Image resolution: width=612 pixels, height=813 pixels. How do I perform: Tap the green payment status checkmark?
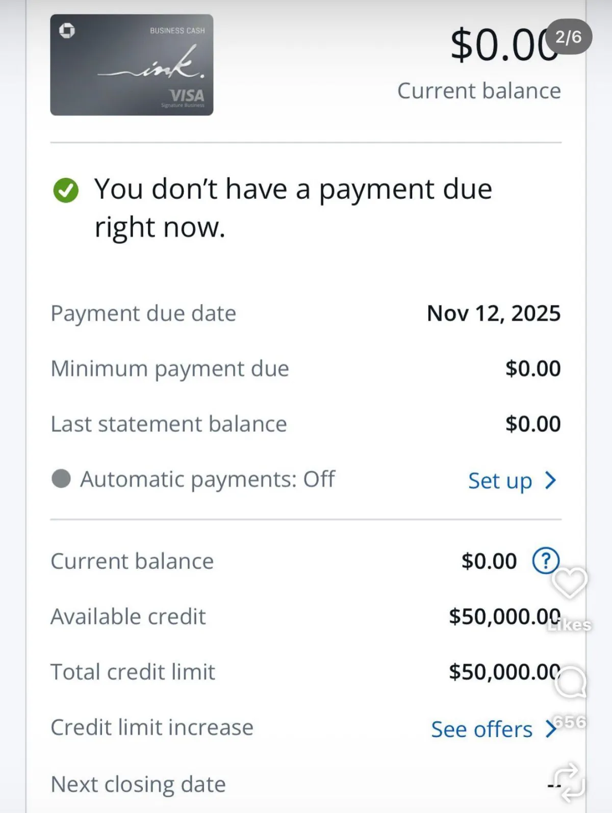point(66,190)
